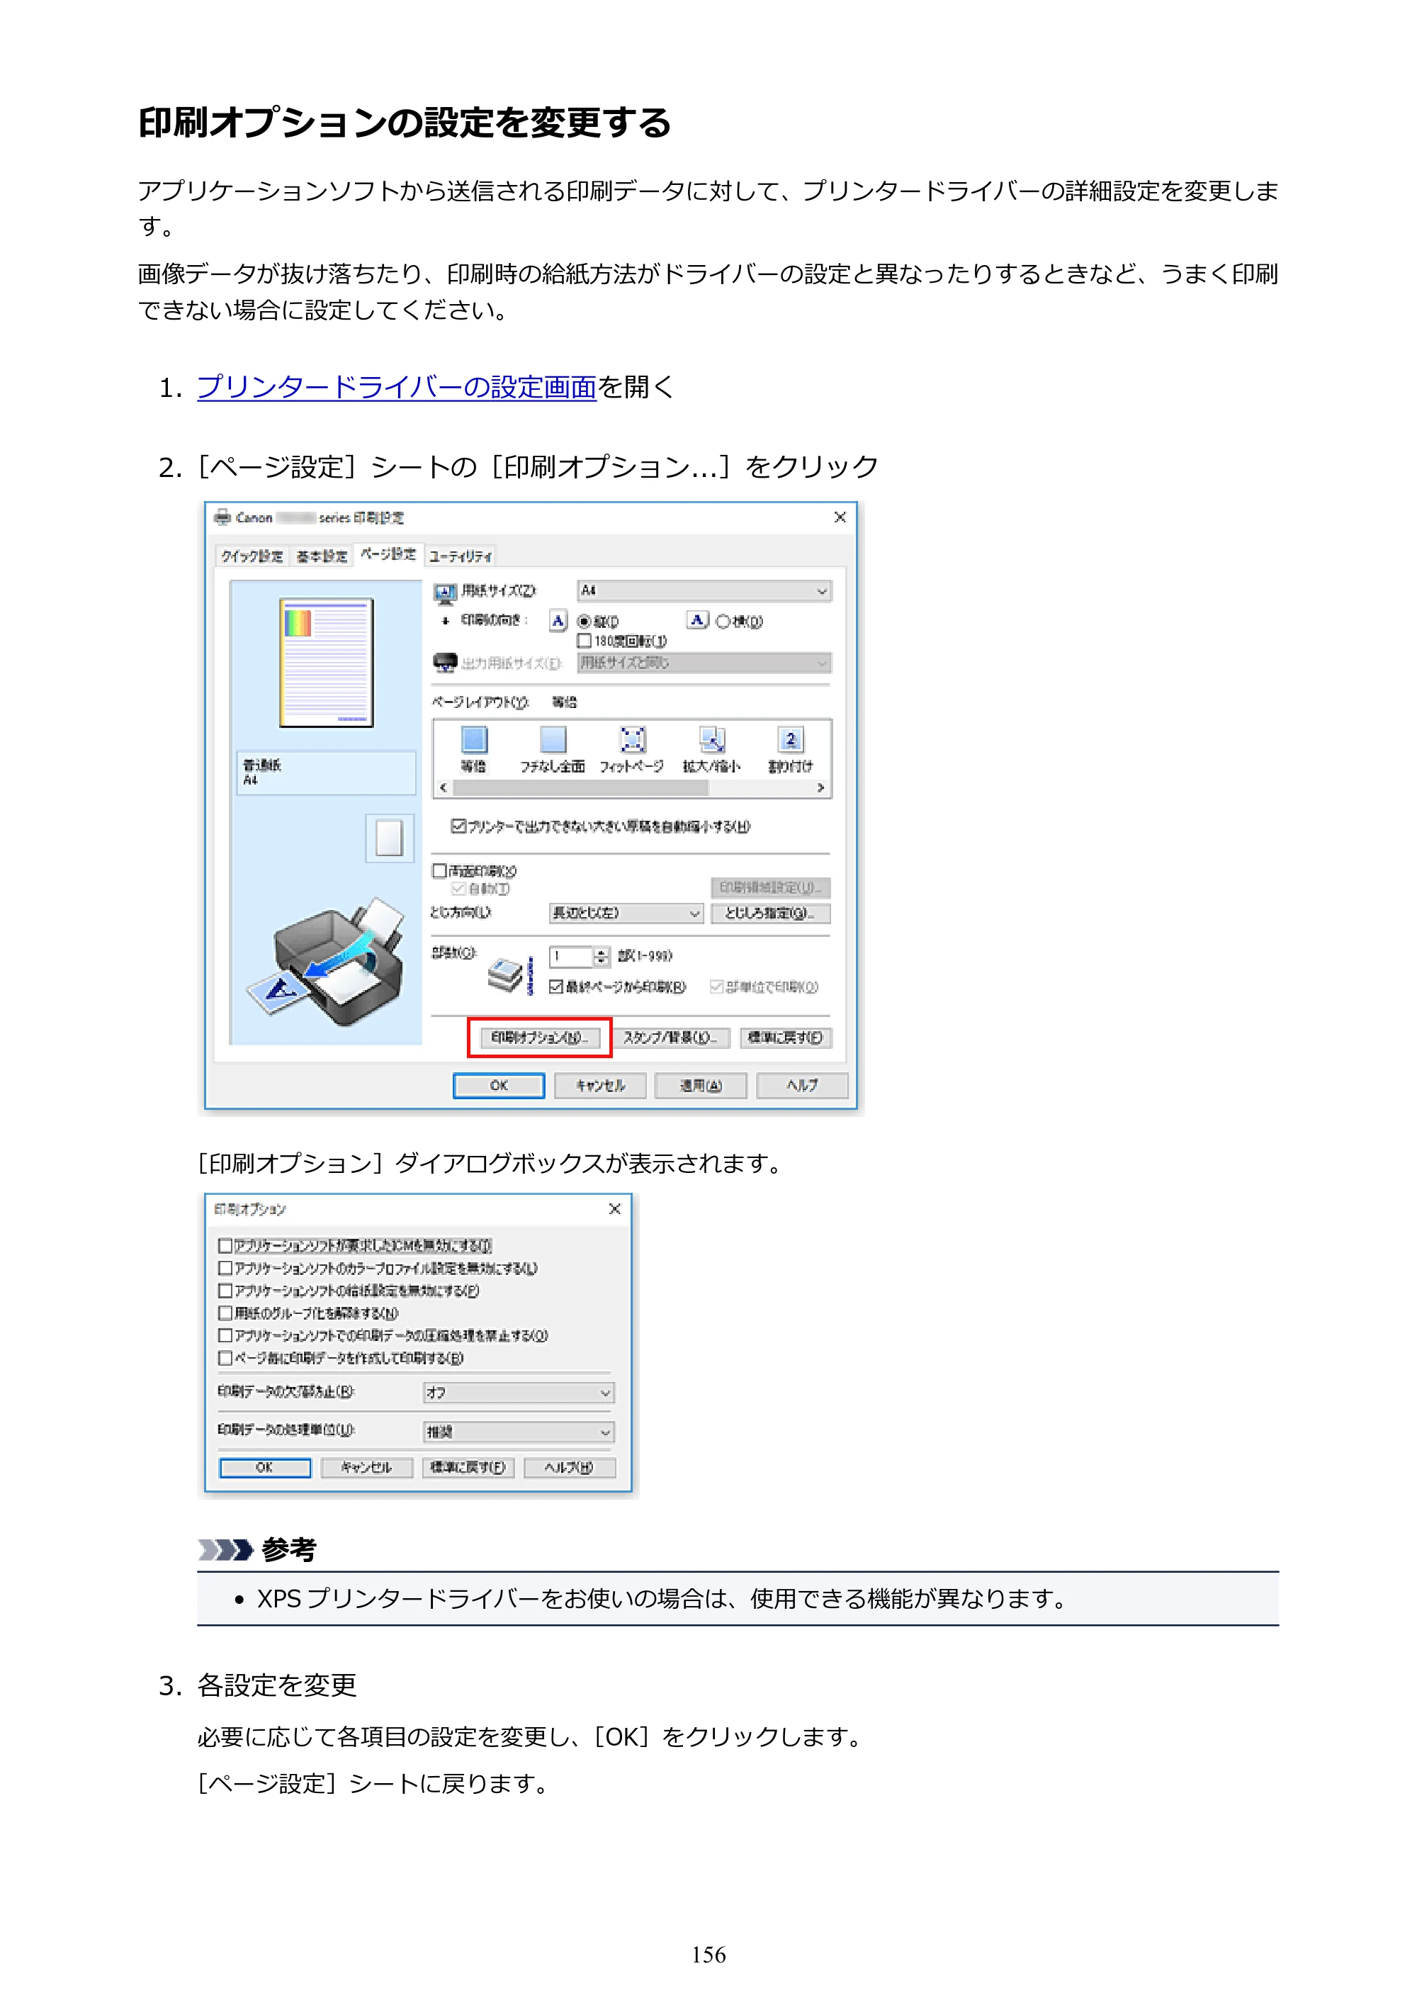Open the 印刷データの処理単位 dropdown
Viewport: 1417px width, 2005px height.
click(x=519, y=1431)
